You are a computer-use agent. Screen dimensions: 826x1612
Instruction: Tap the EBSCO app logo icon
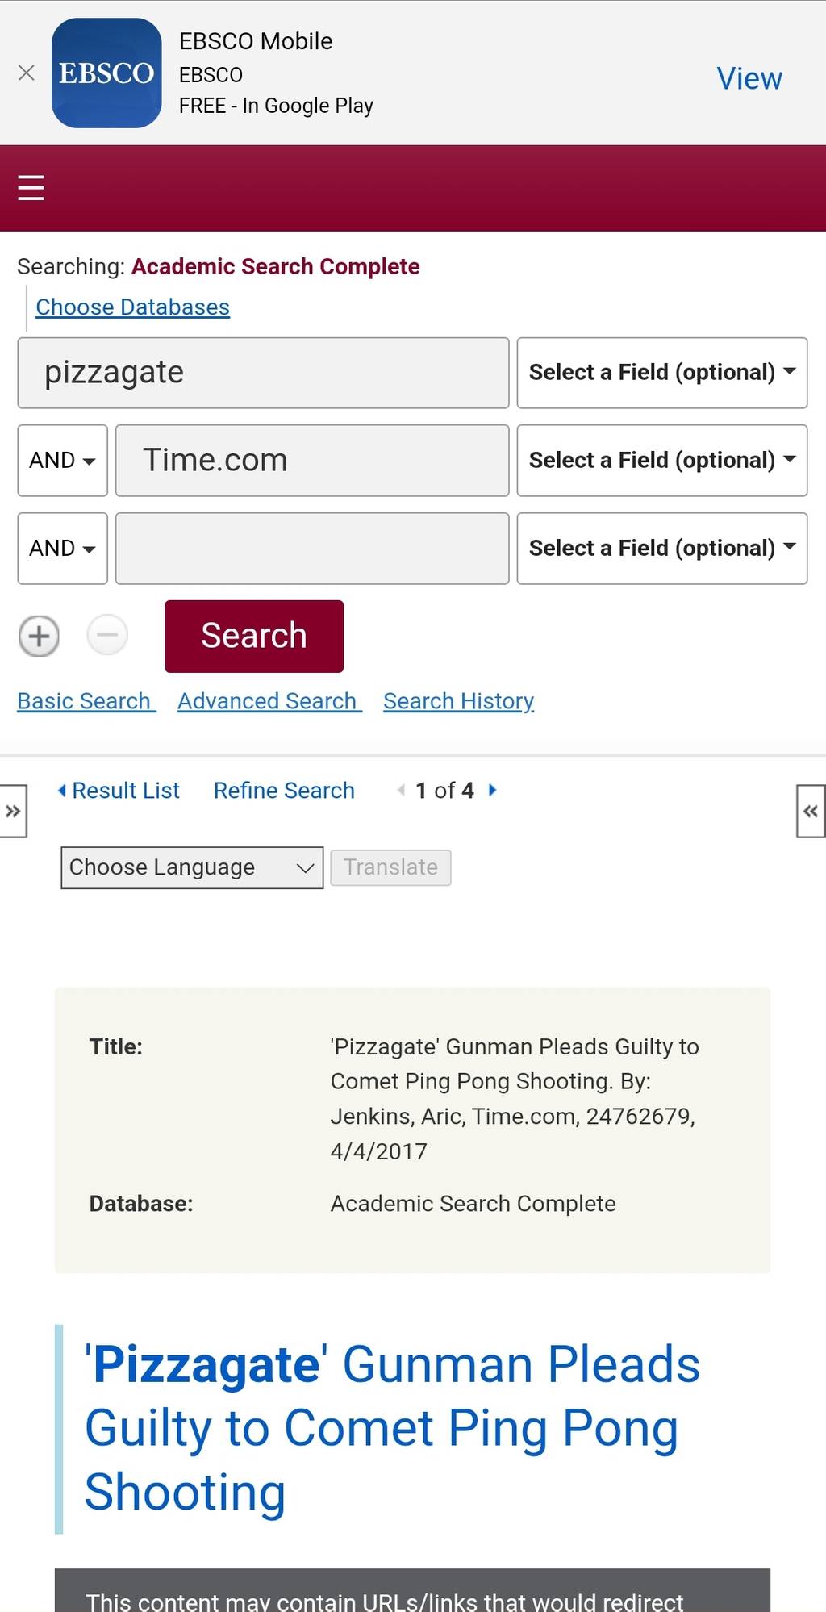tap(106, 73)
